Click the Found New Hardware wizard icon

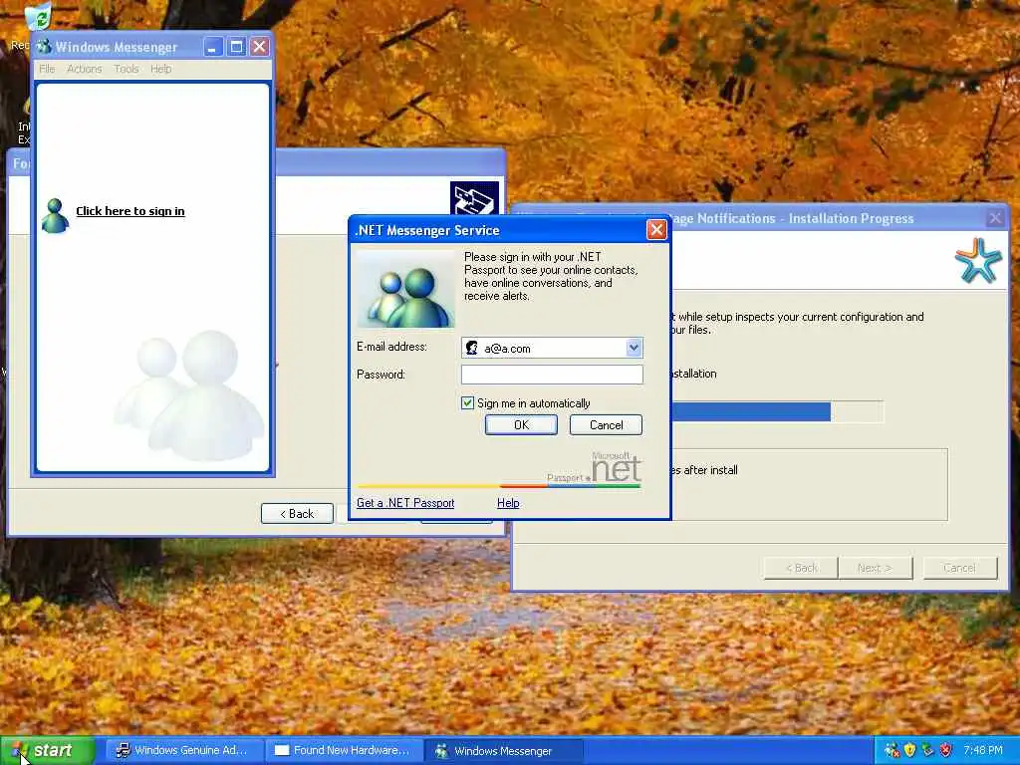point(474,198)
